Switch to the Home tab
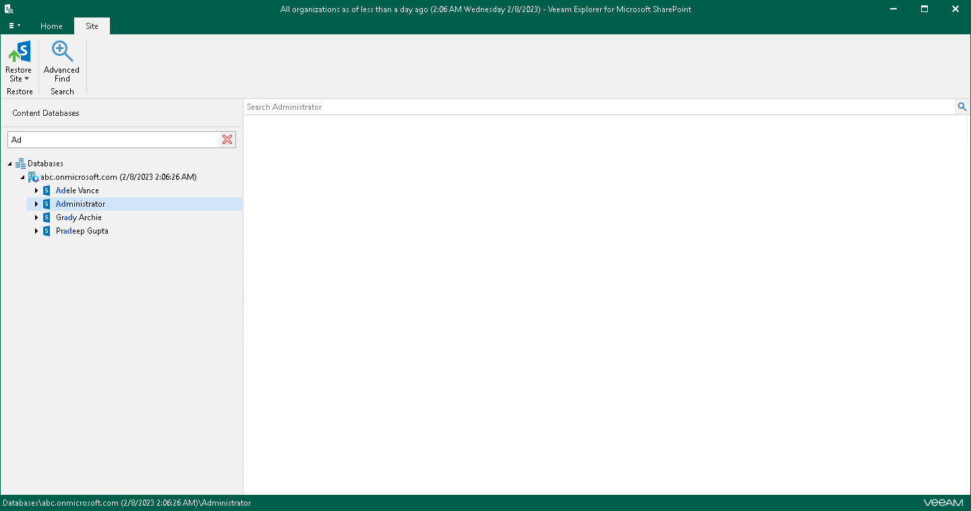The height and width of the screenshot is (511, 971). click(x=51, y=26)
